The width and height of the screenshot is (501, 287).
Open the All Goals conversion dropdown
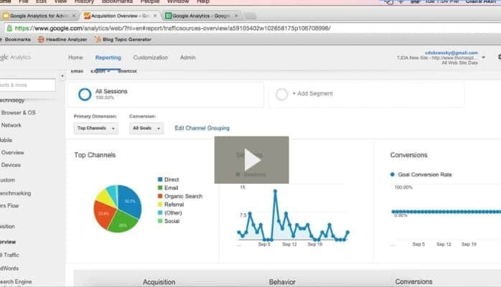click(146, 128)
